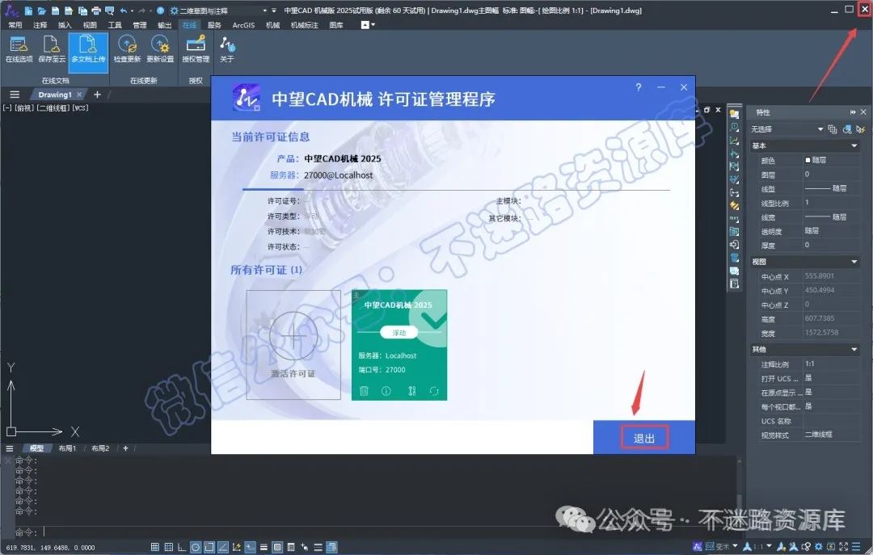Switch to the 机械标注 ribbon tab
This screenshot has height=555, width=873.
point(304,25)
